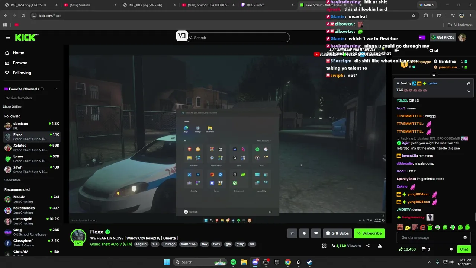Expand the pinned message chevron
Screen dimensions: 476x268
[x=469, y=91]
